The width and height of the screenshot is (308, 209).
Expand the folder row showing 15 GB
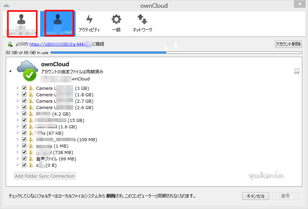click(17, 120)
